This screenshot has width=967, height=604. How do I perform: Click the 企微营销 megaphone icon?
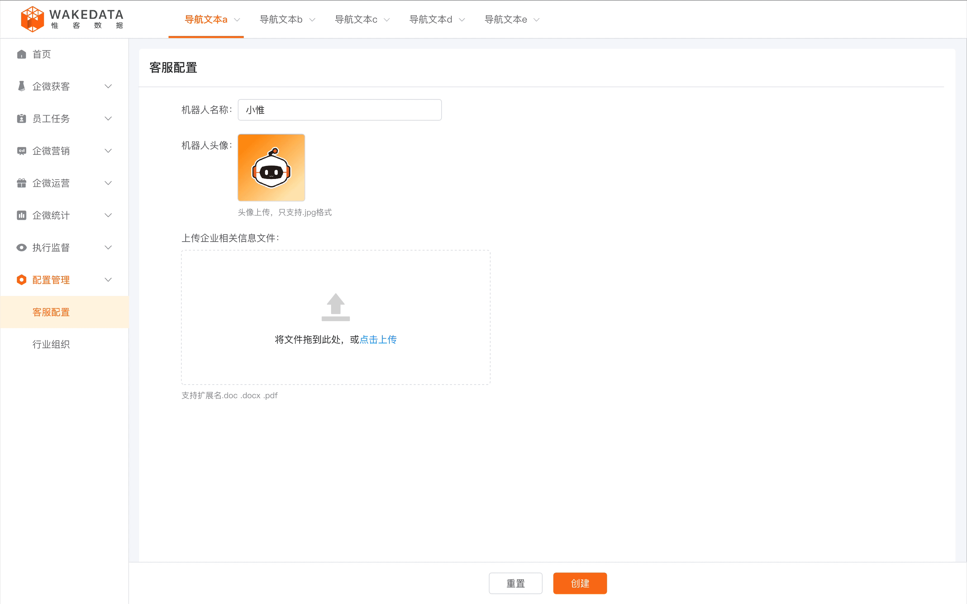click(21, 151)
